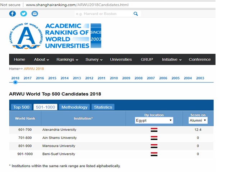Click Egypt flag in Mansoura University row
The height and width of the screenshot is (192, 227).
[x=154, y=146]
